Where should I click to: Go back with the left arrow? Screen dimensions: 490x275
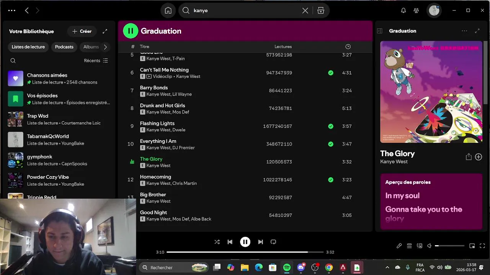[27, 11]
